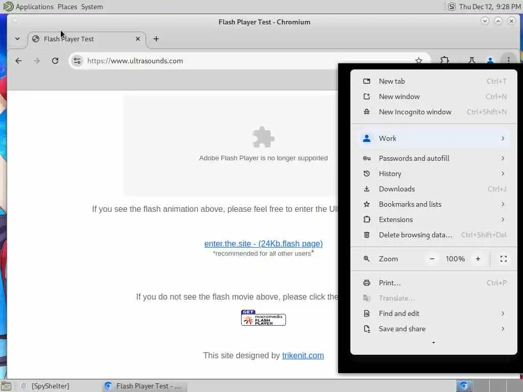523x392 pixels.
Task: Click the Print printer icon in menu
Action: point(367,283)
